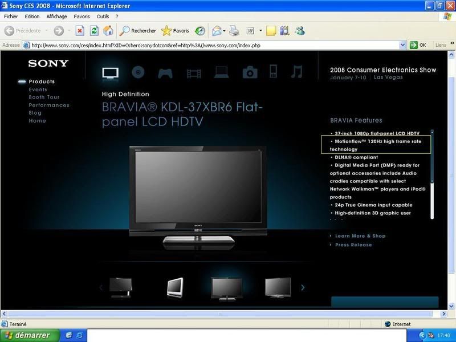The width and height of the screenshot is (456, 342).
Task: Open the Fichier menu
Action: (x=11, y=17)
